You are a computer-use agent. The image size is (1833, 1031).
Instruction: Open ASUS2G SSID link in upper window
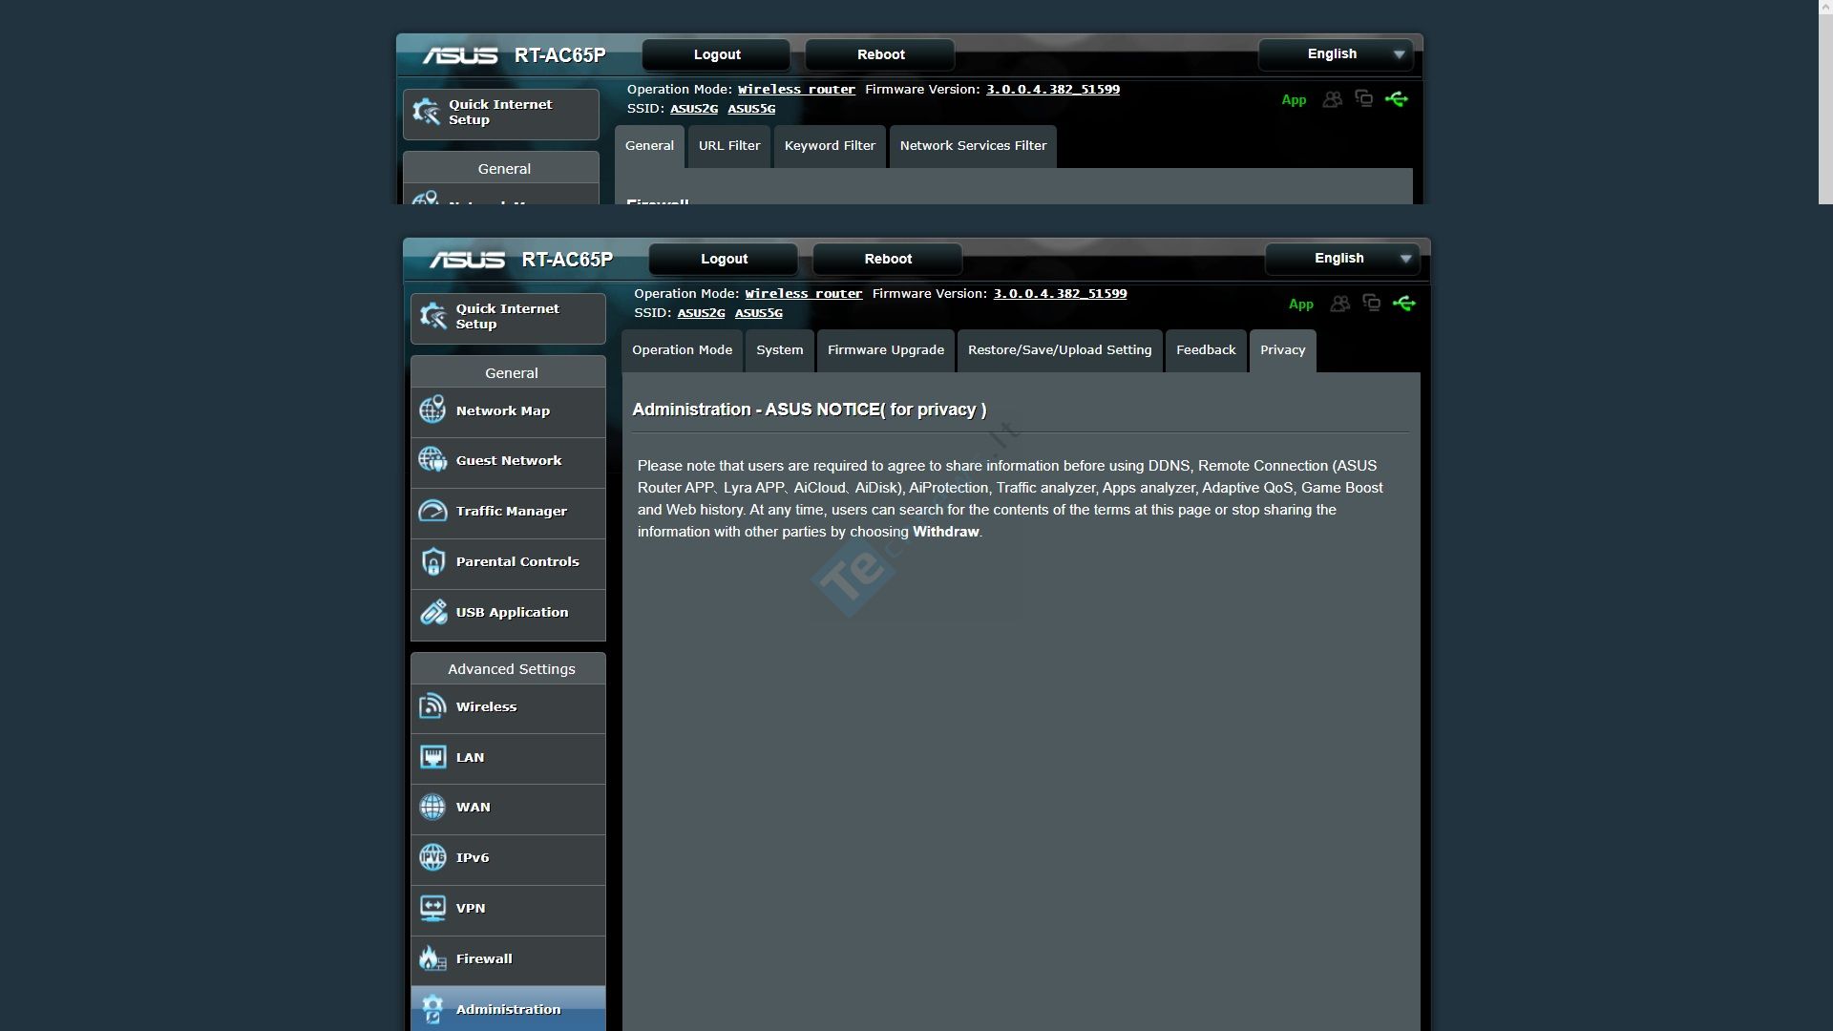694,109
